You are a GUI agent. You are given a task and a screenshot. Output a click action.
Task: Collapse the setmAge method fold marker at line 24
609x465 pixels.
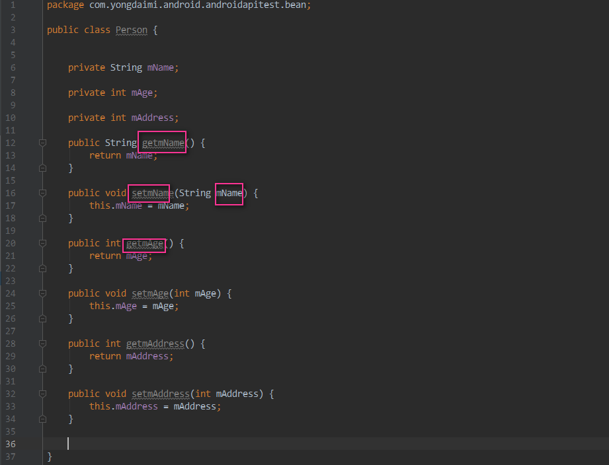click(x=43, y=293)
